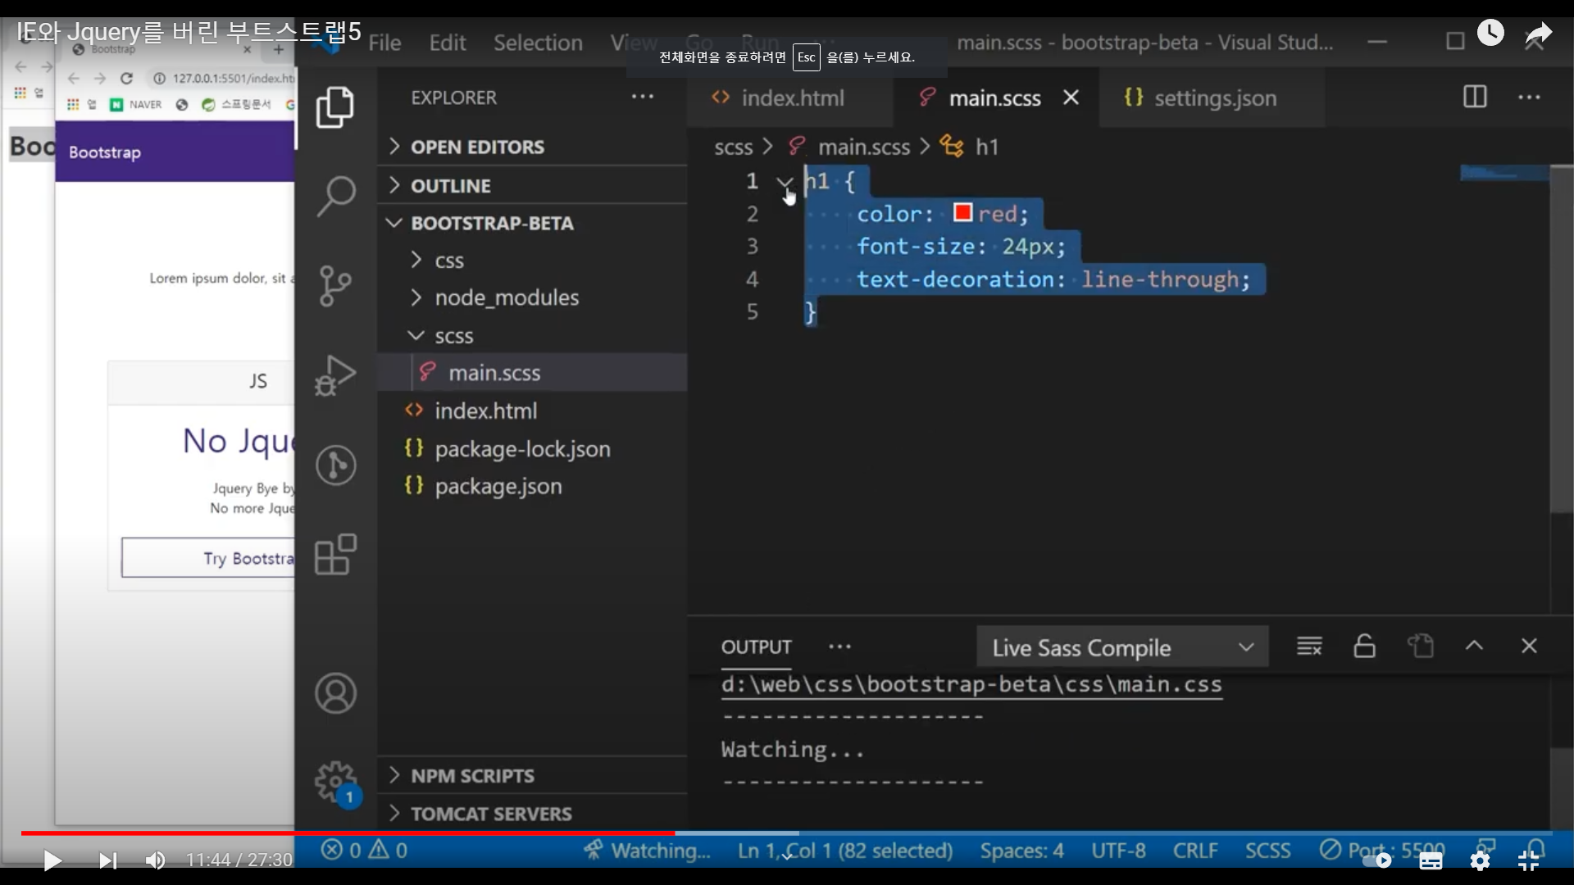Switch to the index.html editor tab
The image size is (1574, 885).
click(x=792, y=98)
